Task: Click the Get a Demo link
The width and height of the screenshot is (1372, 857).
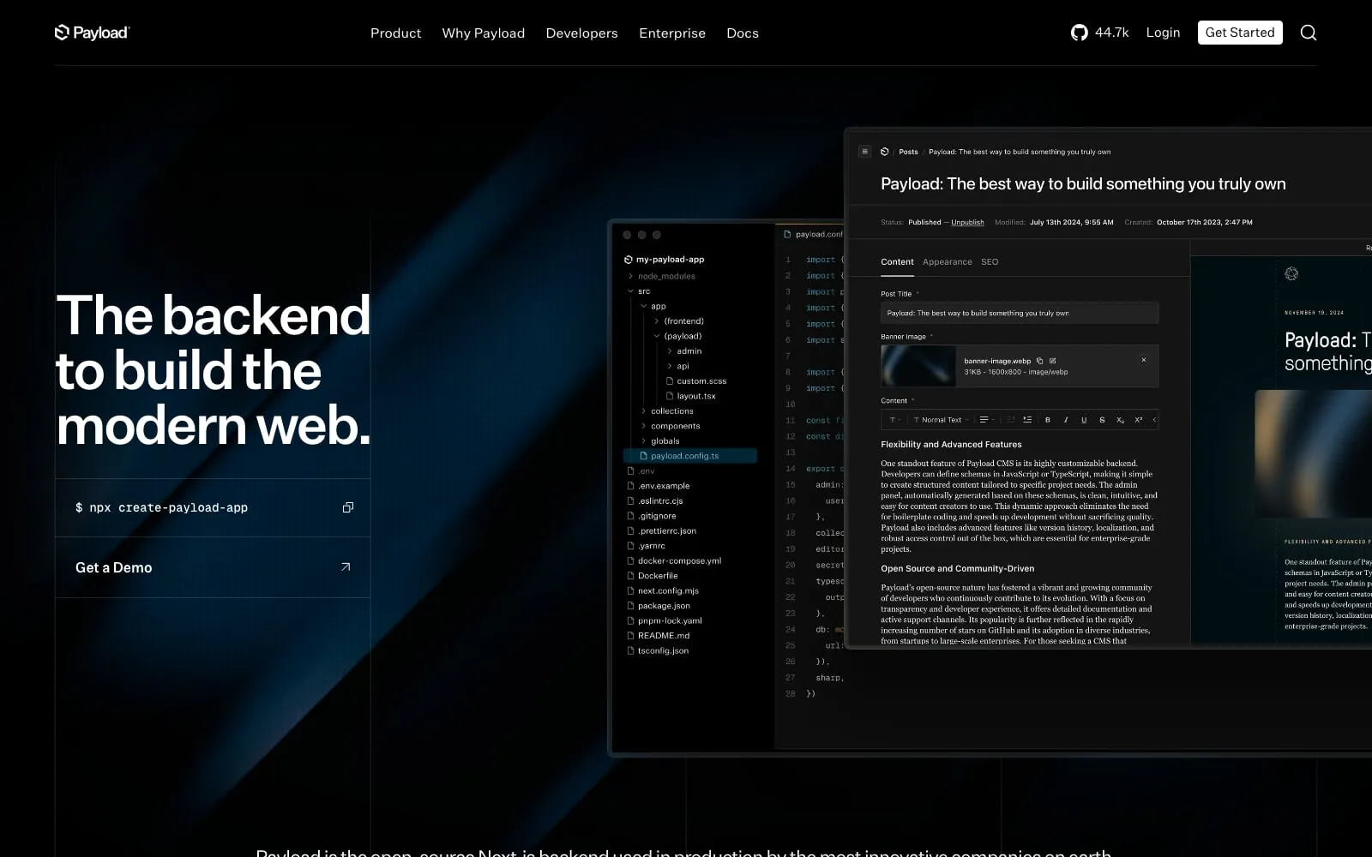Action: point(213,567)
